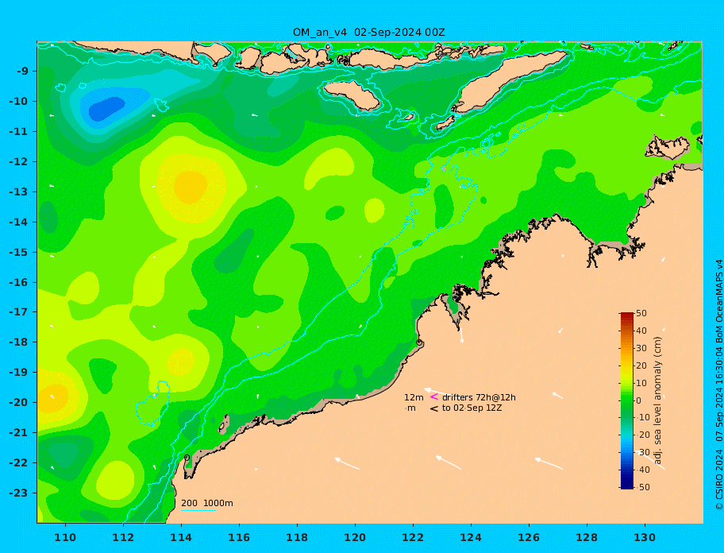Select the circle marker on coast near 114E 22S
Image resolution: width=724 pixels, height=553 pixels.
187,458
